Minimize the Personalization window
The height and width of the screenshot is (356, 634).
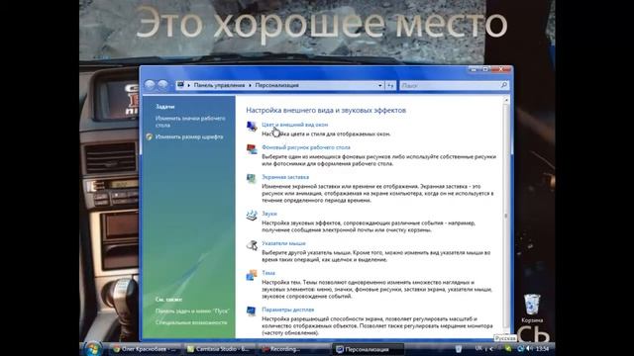click(474, 69)
